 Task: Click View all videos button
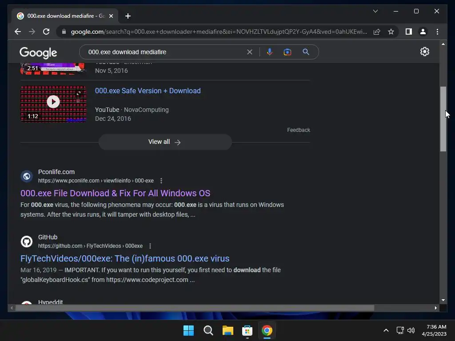coord(165,142)
